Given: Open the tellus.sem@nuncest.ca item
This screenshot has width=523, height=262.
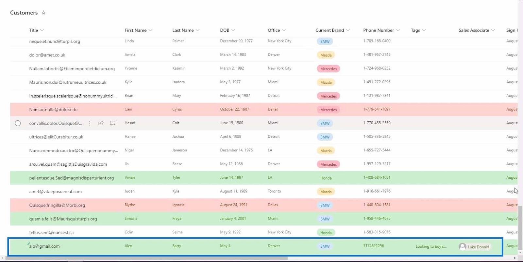Looking at the screenshot, I should (x=51, y=233).
